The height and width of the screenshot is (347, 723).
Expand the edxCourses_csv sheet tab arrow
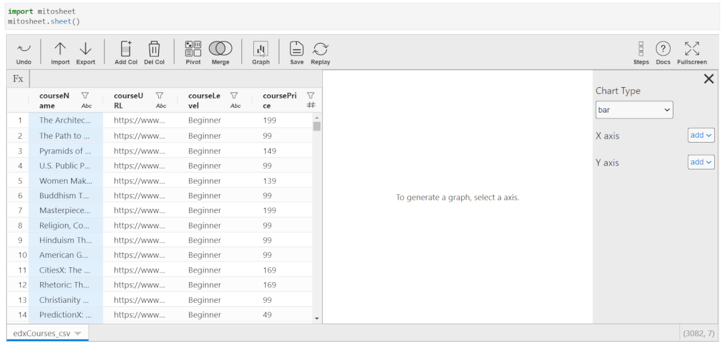pos(78,333)
